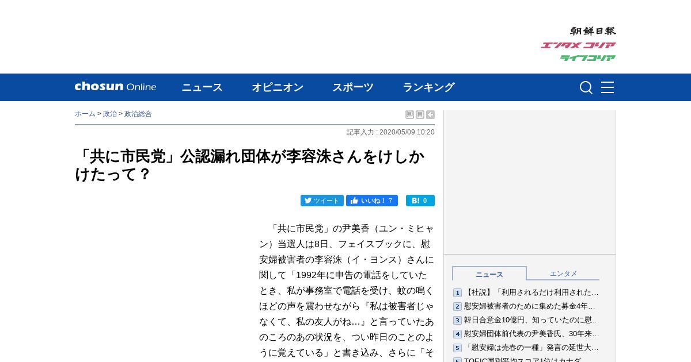
Task: Switch to the エンタメ ranking tab
Action: coord(563,274)
